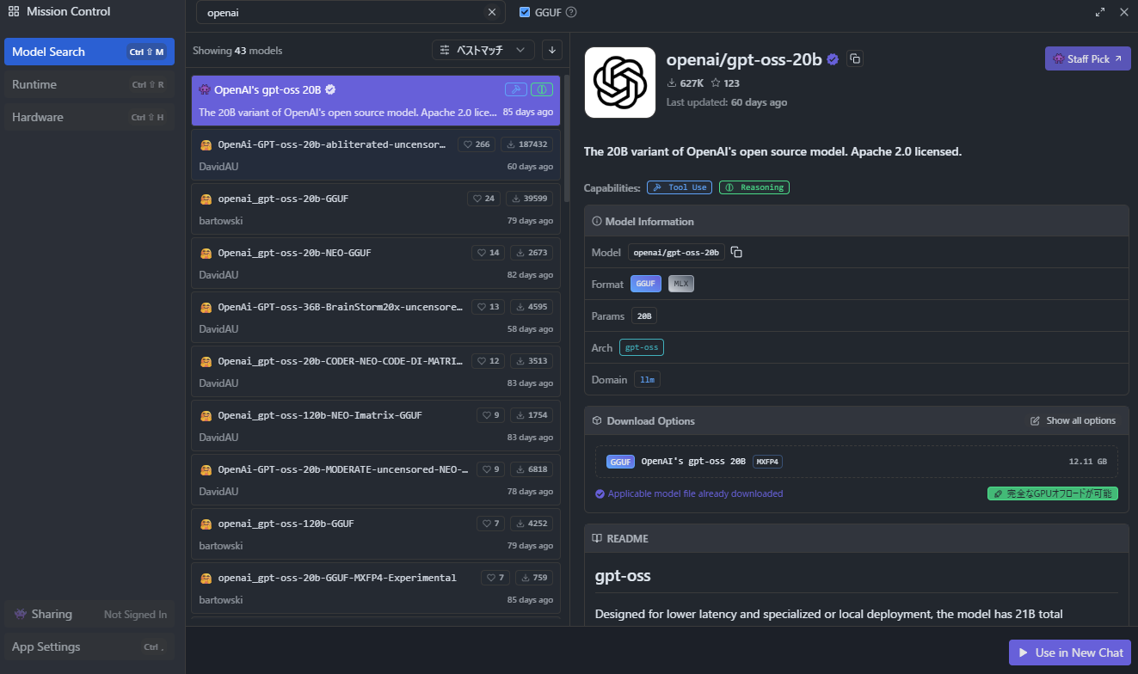
Task: Open the Staff Pick link
Action: (1087, 59)
